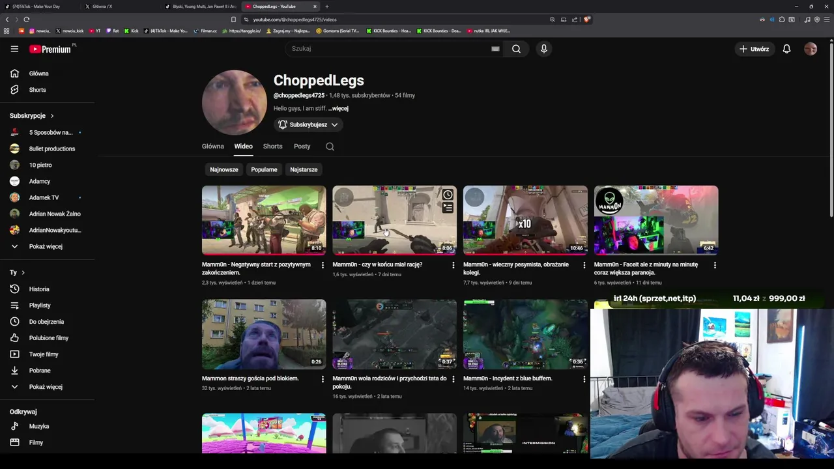Start voice search with microphone icon
The image size is (834, 469).
pyautogui.click(x=544, y=49)
